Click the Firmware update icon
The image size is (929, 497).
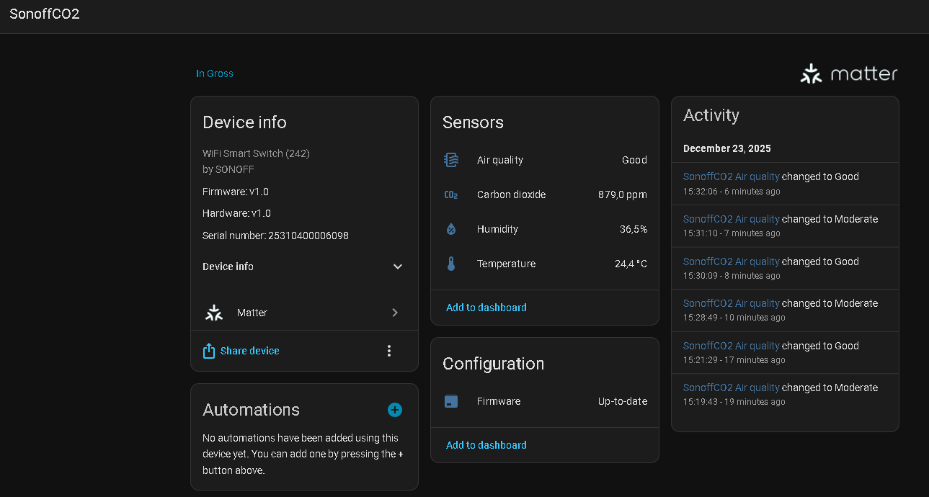tap(451, 401)
